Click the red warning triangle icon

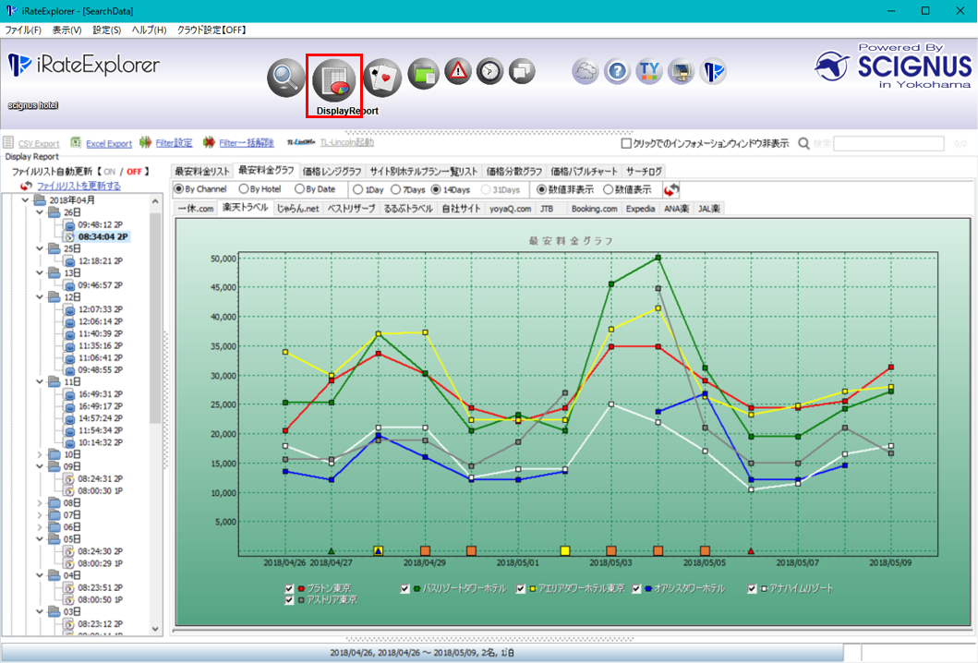(457, 71)
